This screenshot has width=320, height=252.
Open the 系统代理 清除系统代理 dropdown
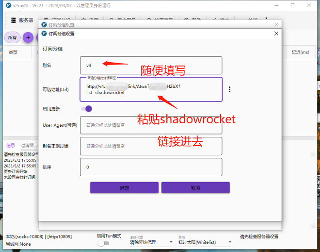point(151,242)
